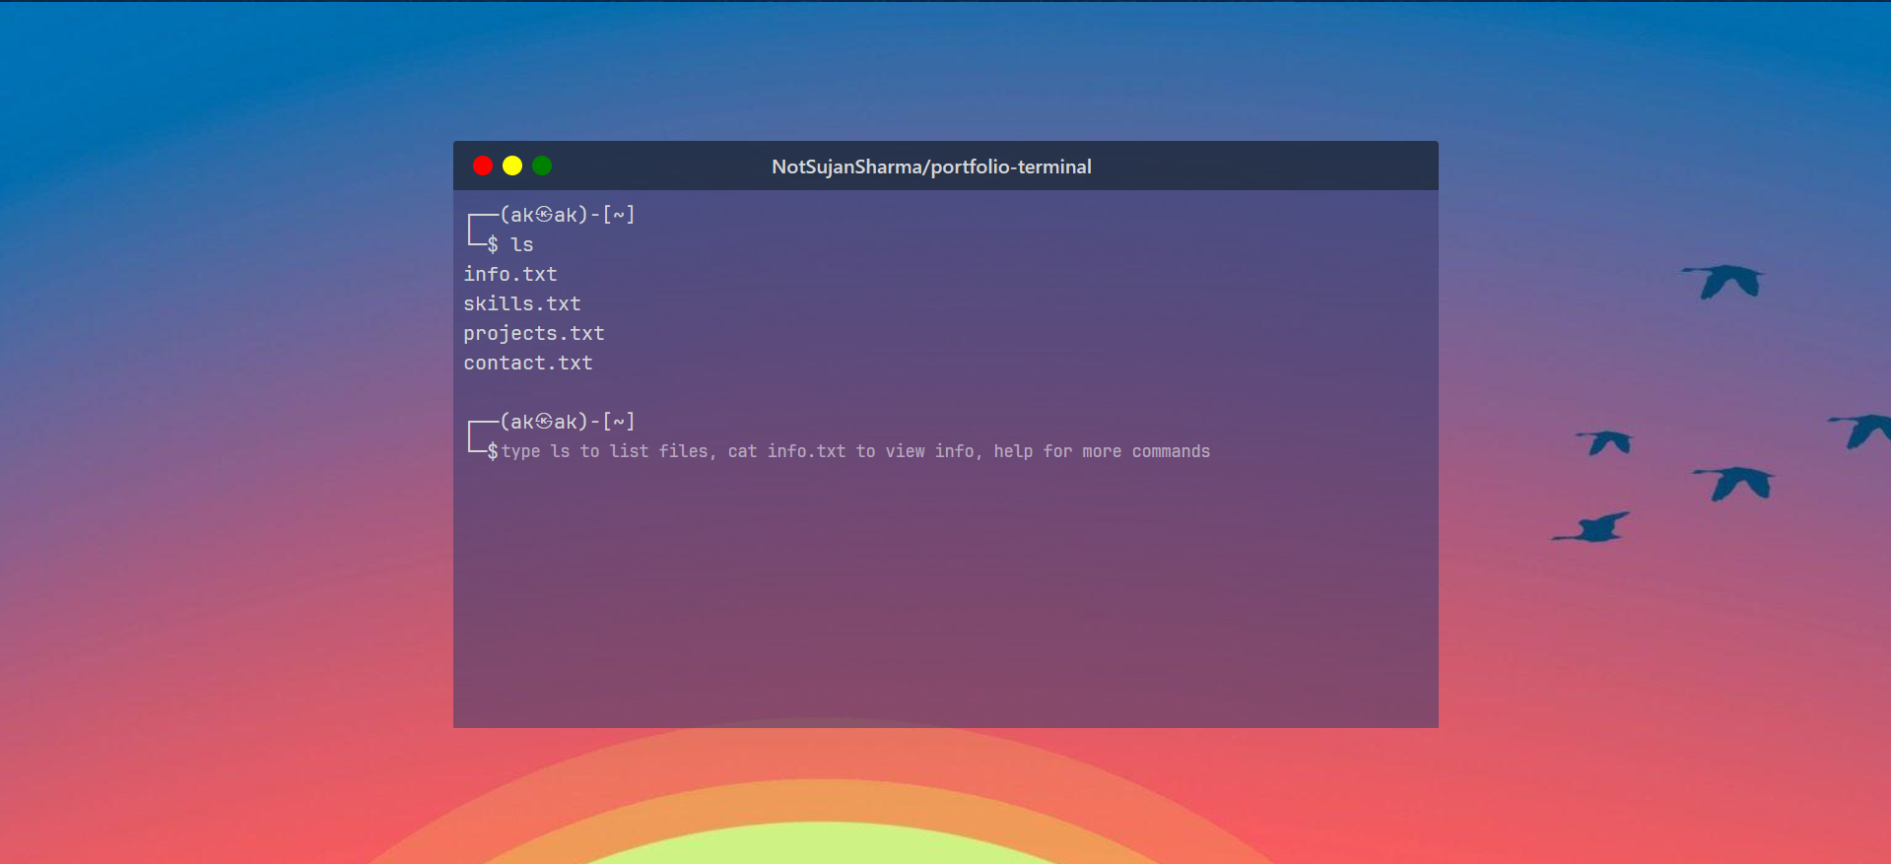Click the lowest flying bird silhouette
The image size is (1891, 864).
[x=1593, y=529]
